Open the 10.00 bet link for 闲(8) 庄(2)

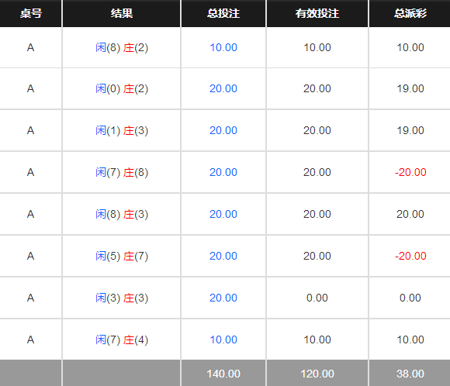[x=223, y=47]
